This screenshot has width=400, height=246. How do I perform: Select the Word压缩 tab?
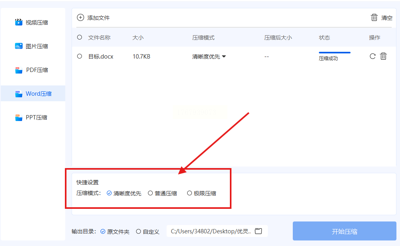[33, 94]
